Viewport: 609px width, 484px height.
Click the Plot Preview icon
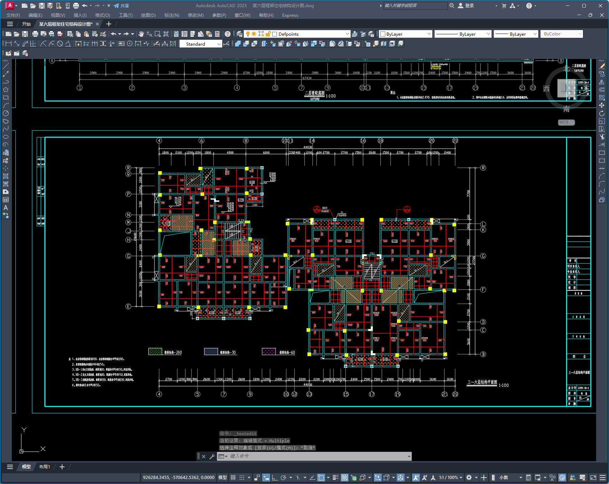43,34
